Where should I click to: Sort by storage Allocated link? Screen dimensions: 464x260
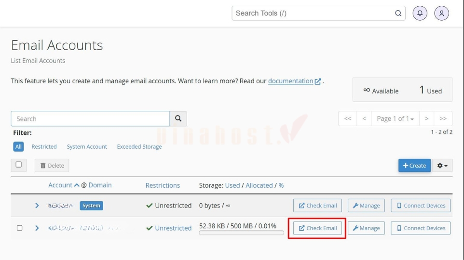[259, 185]
